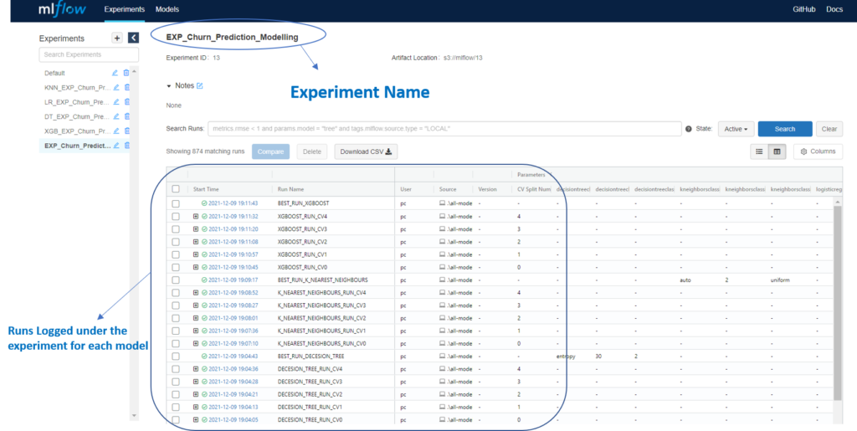
Task: Clear the run search filter
Action: click(829, 129)
